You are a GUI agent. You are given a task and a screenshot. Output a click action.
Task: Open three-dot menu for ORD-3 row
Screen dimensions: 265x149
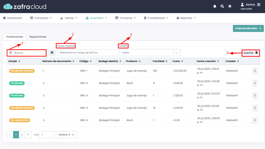click(x=255, y=96)
